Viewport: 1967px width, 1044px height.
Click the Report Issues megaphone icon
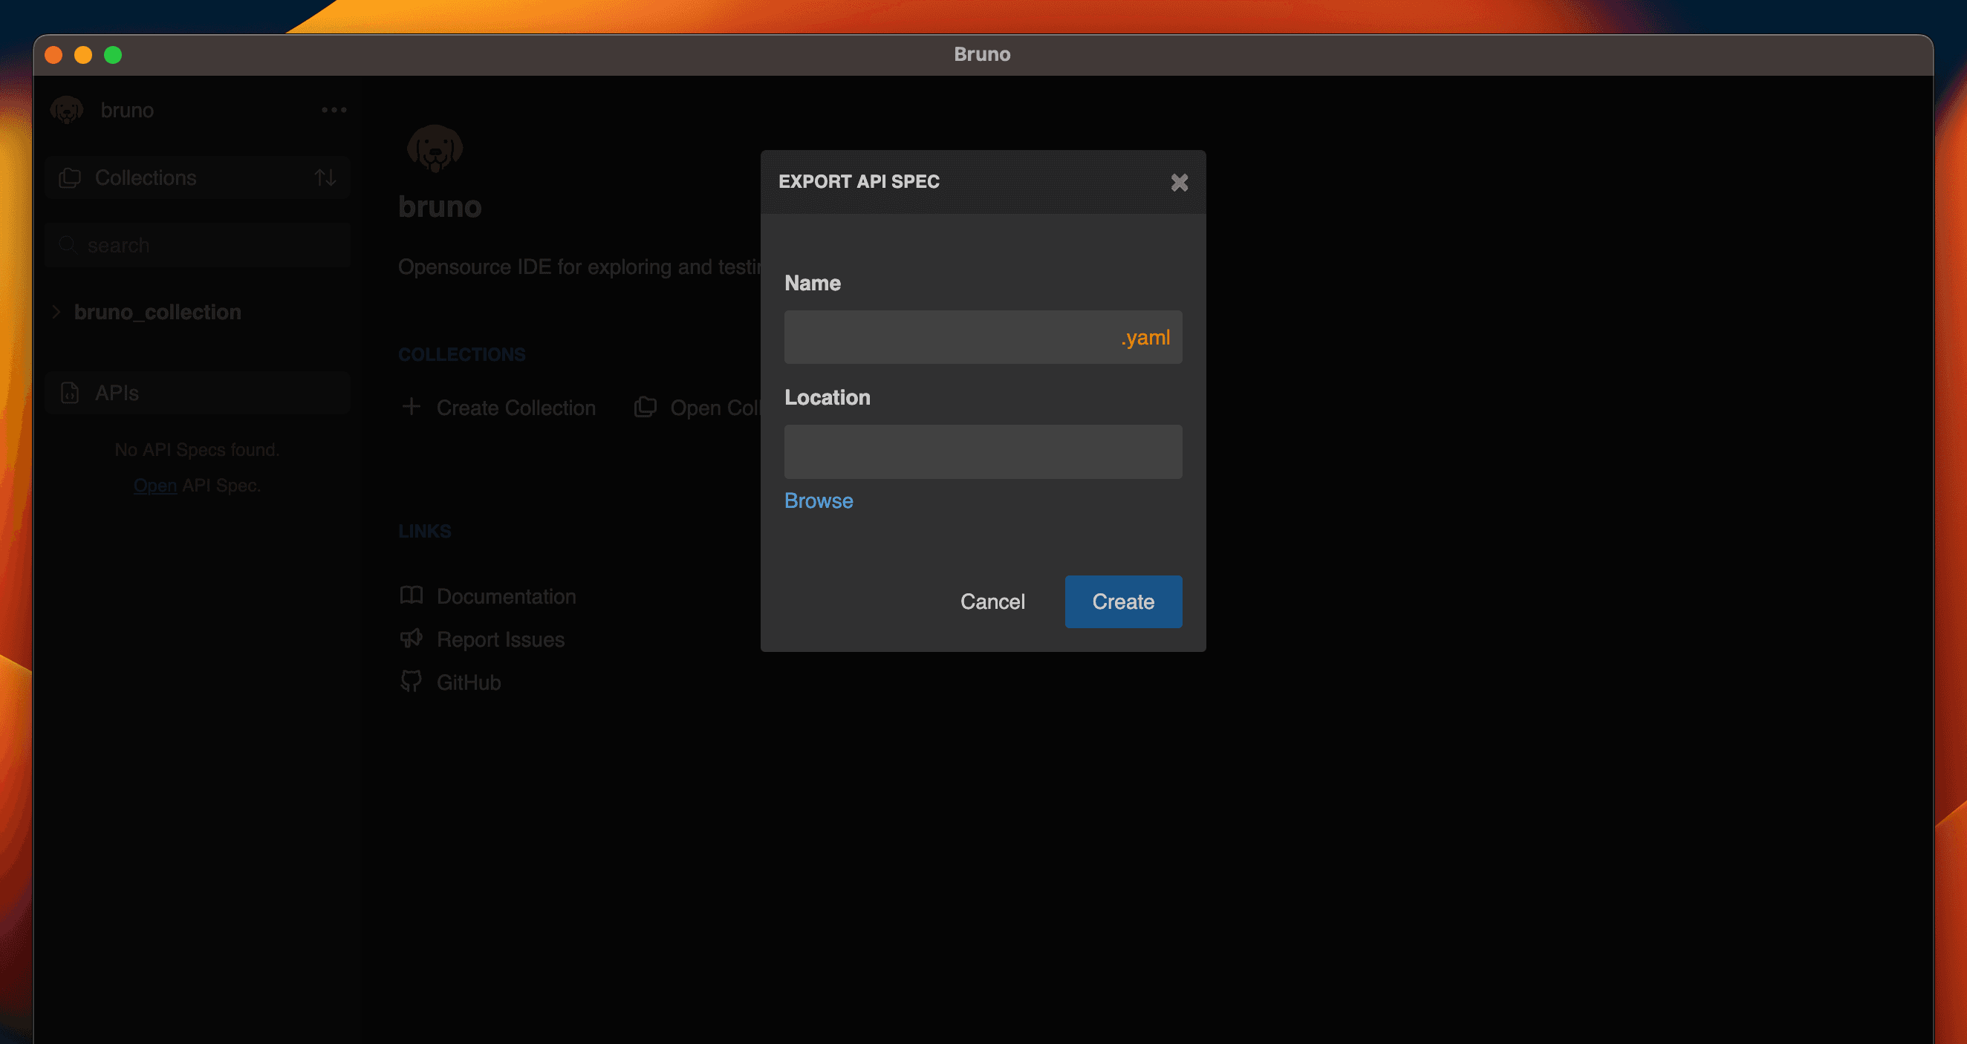click(411, 638)
